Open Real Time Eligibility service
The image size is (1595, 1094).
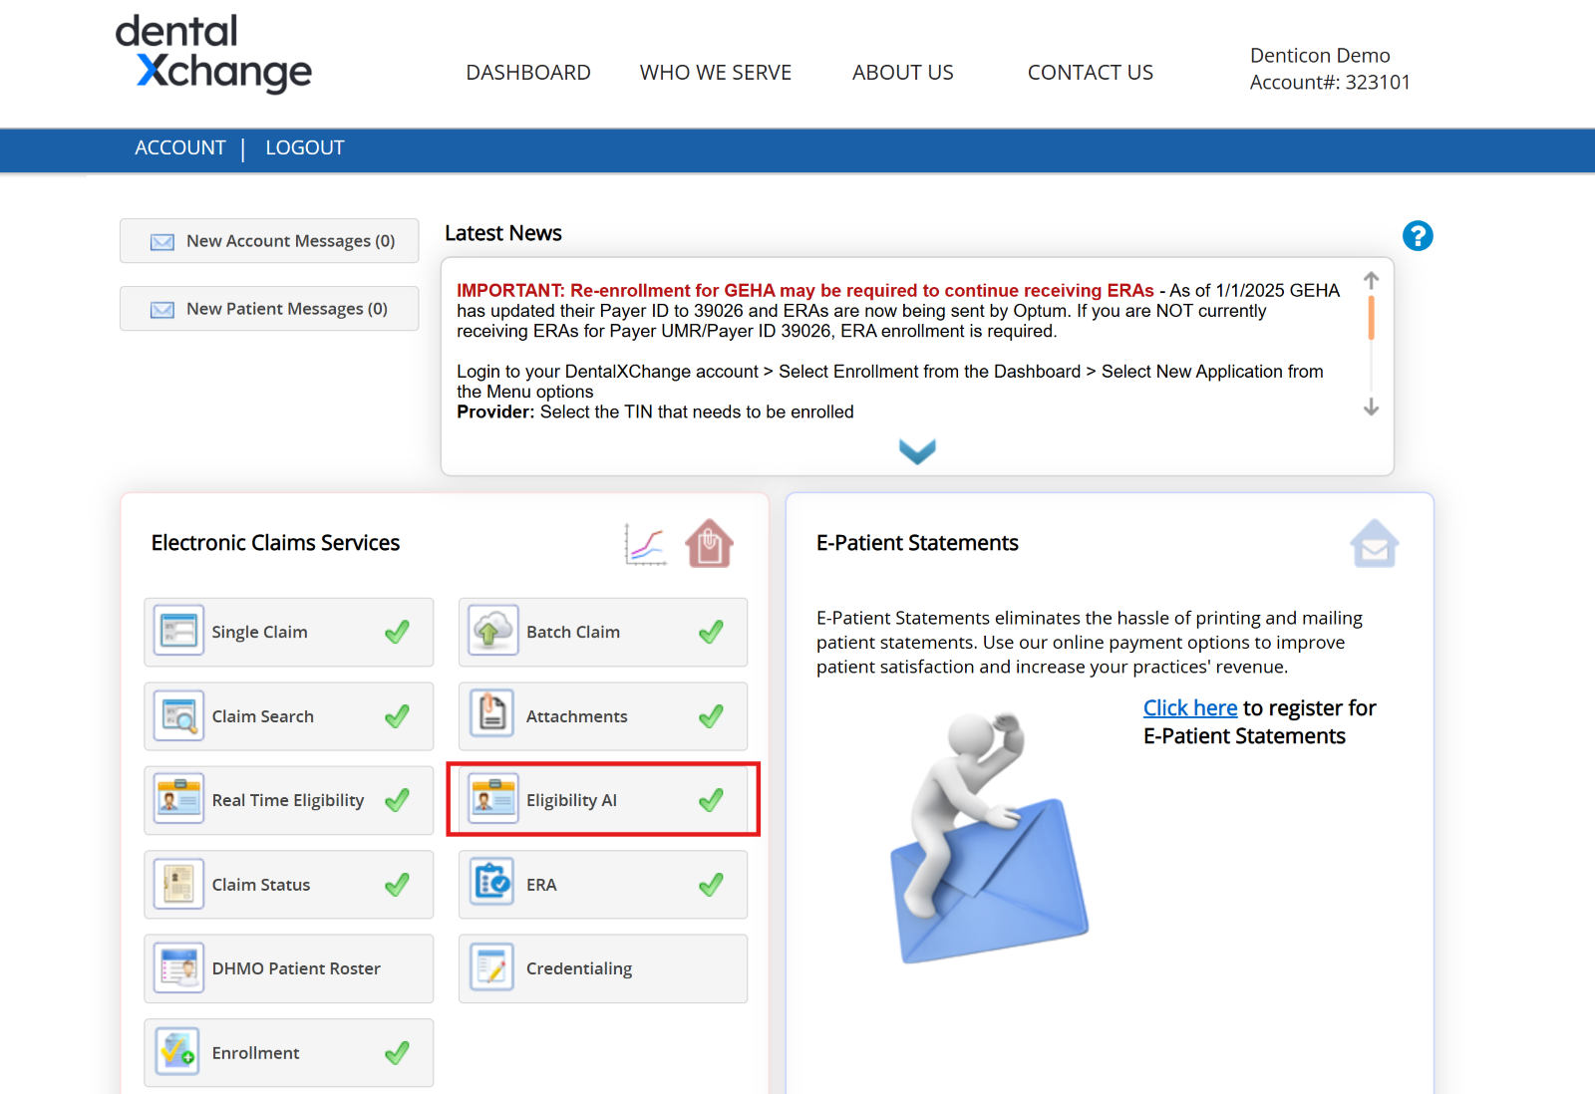point(289,800)
